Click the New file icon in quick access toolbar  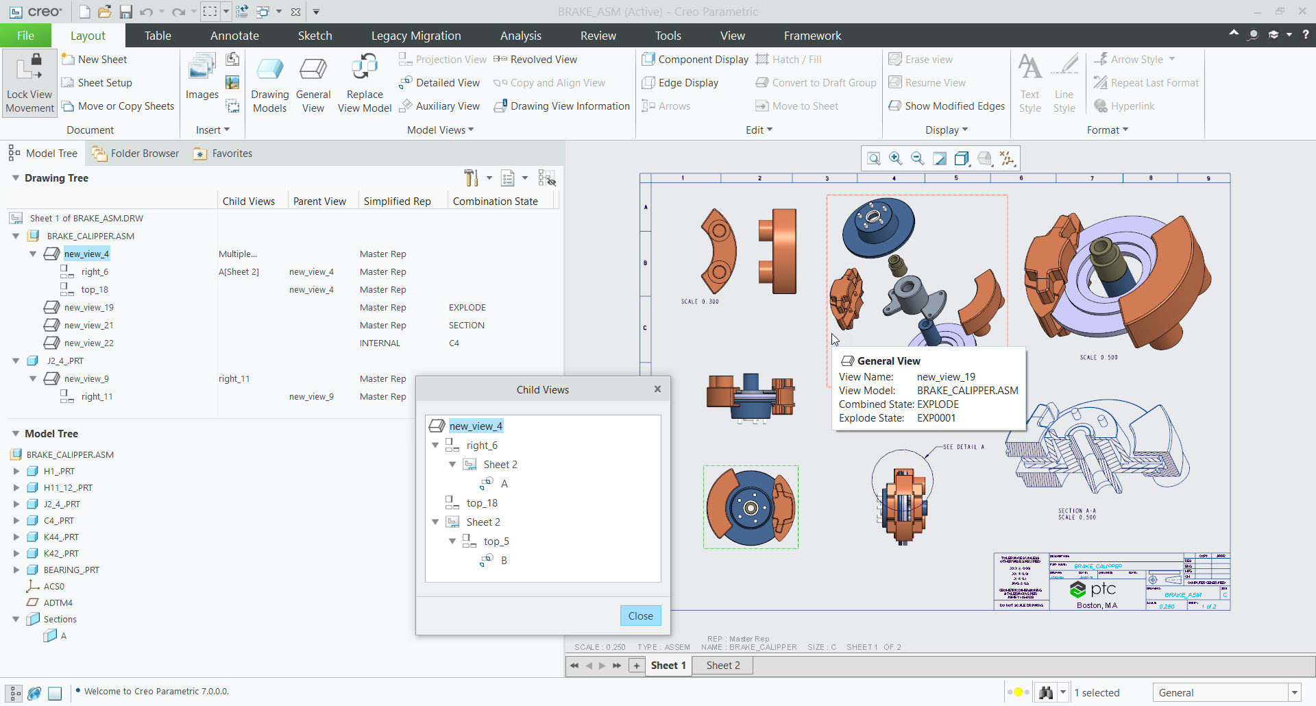[84, 12]
